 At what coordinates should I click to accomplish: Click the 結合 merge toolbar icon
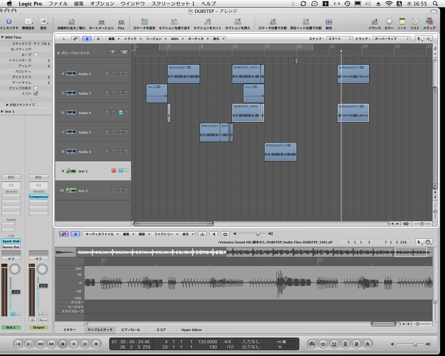coord(329,22)
